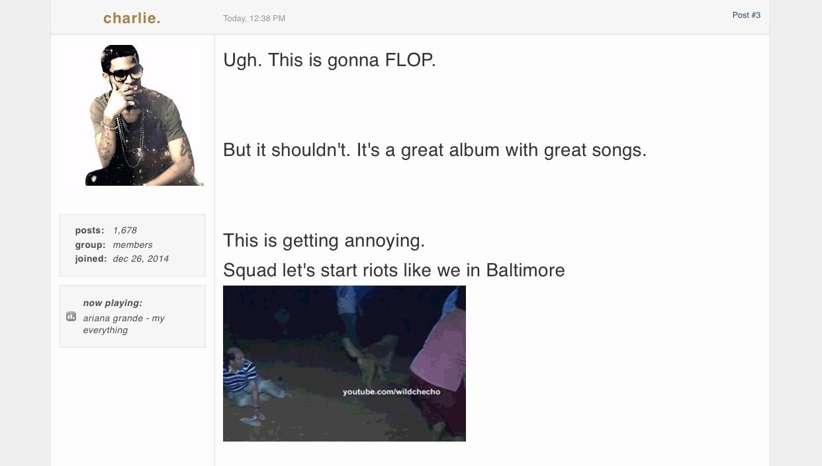The image size is (822, 466).
Task: Click the word FLOP in the post
Action: pyautogui.click(x=410, y=60)
